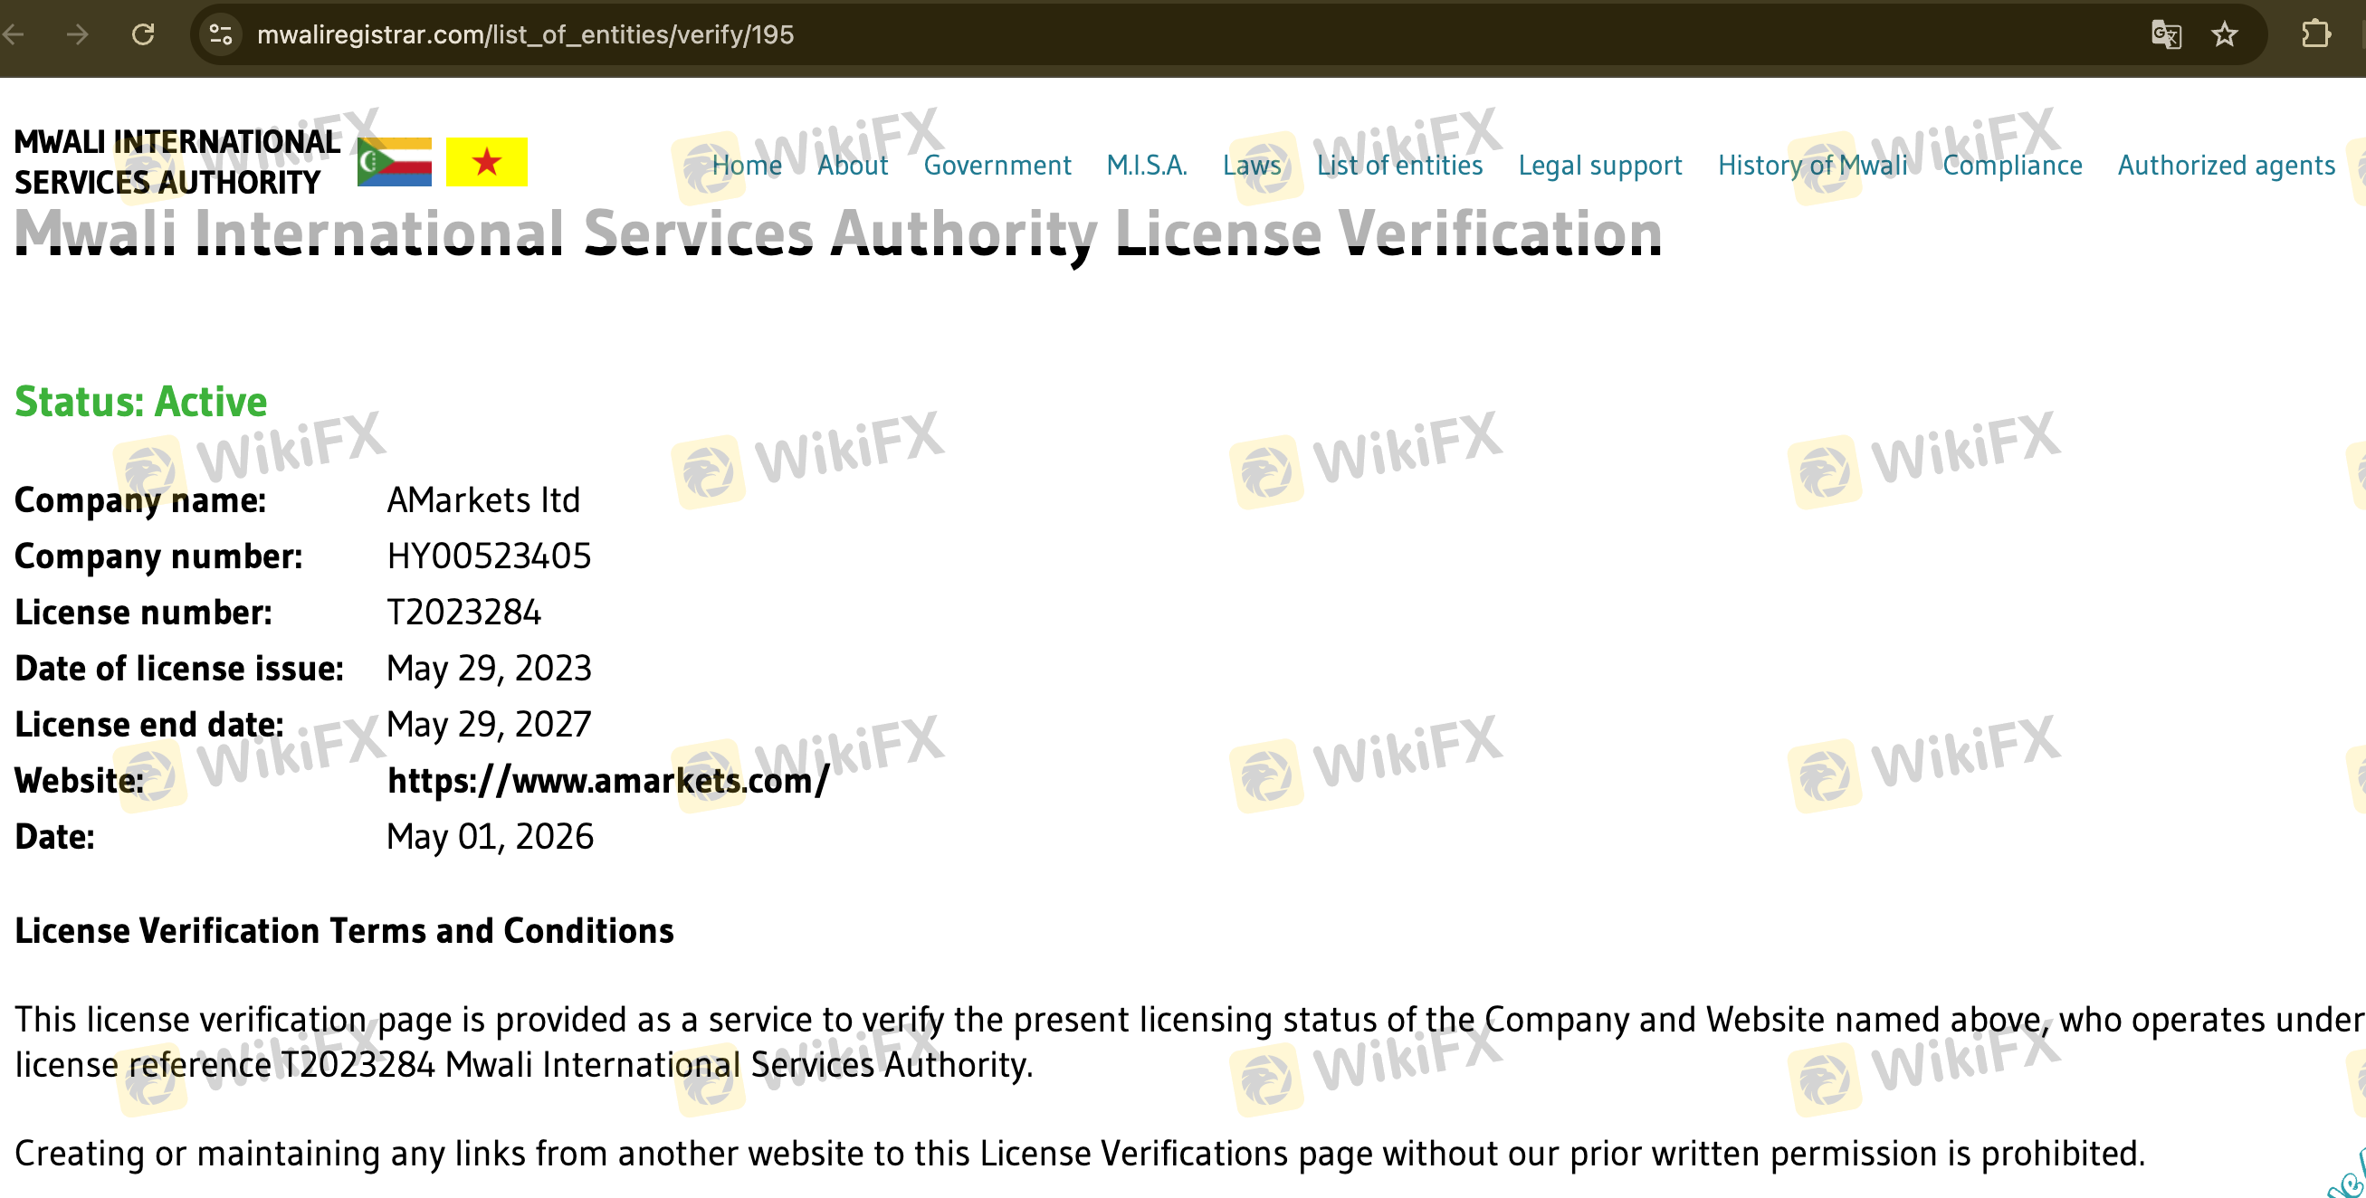2366x1198 pixels.
Task: Navigate to the Laws page
Action: [1252, 166]
